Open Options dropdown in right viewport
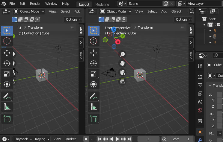The image size is (223, 142). pos(183,19)
